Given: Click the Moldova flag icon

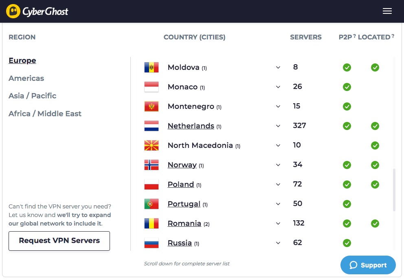Looking at the screenshot, I should tap(151, 67).
